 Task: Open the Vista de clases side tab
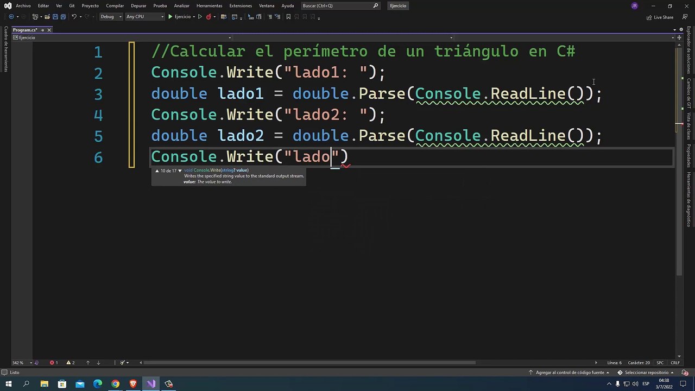(688, 126)
